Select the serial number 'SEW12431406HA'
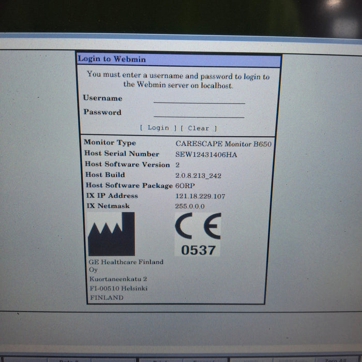This screenshot has width=362, height=362. pos(206,155)
